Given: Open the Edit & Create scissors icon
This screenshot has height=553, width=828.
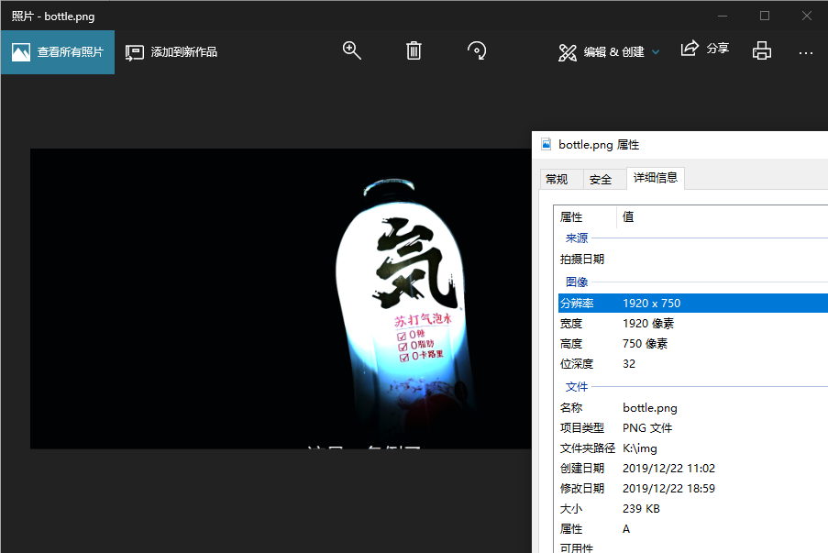Looking at the screenshot, I should click(x=568, y=52).
